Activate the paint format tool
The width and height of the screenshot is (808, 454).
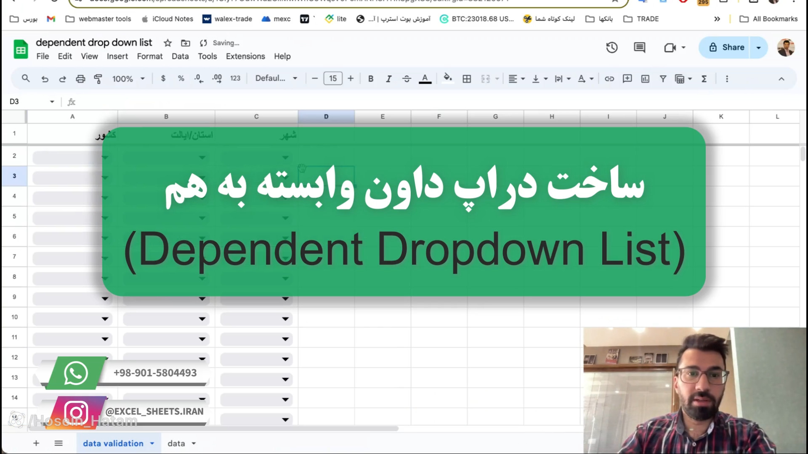98,79
